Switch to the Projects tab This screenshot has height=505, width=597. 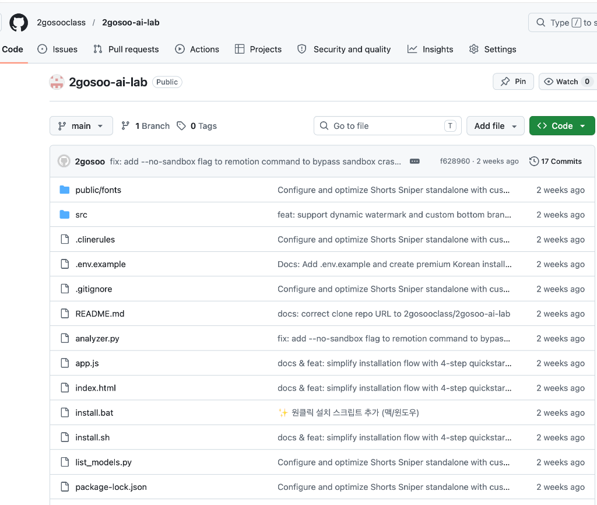tap(258, 49)
